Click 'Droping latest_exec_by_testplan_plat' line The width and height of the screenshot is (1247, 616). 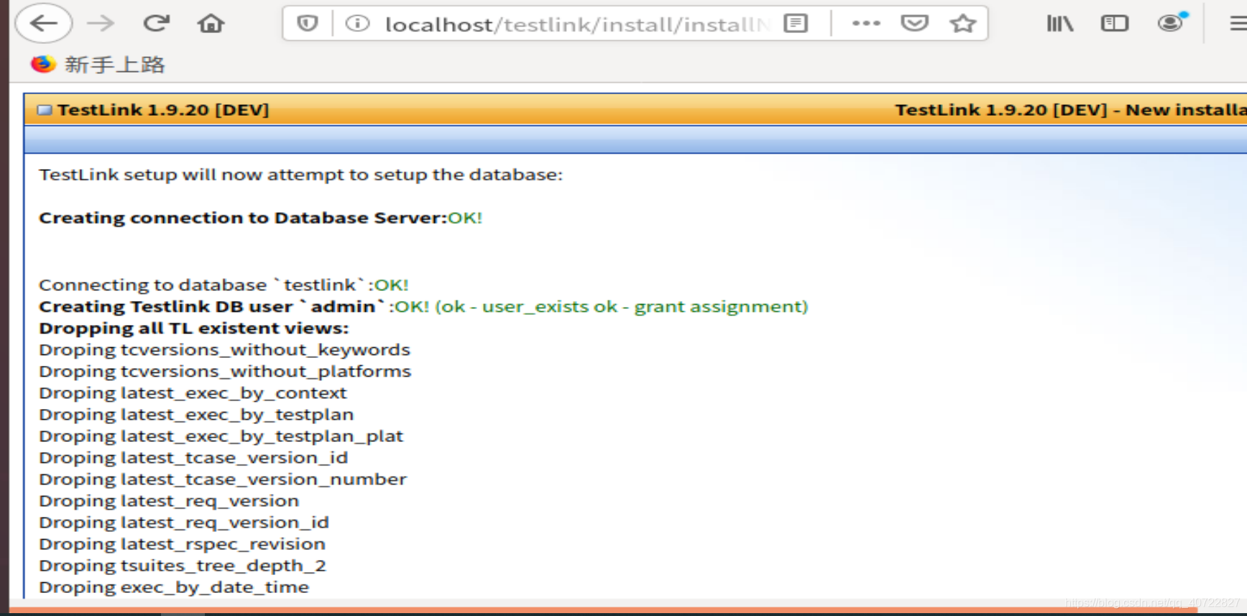[221, 436]
